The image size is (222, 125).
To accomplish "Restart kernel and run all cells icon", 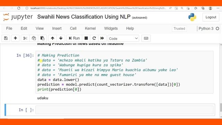I will [x=102, y=38].
